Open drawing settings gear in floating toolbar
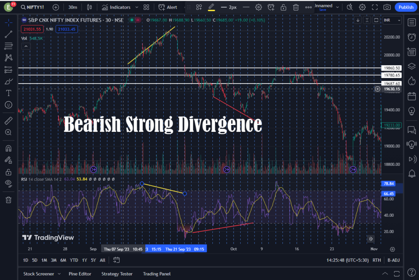419x280 pixels. pyautogui.click(x=258, y=7)
